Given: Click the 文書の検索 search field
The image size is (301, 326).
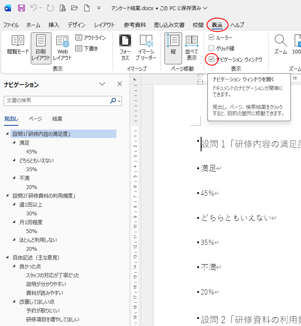Looking at the screenshot, I should (56, 101).
